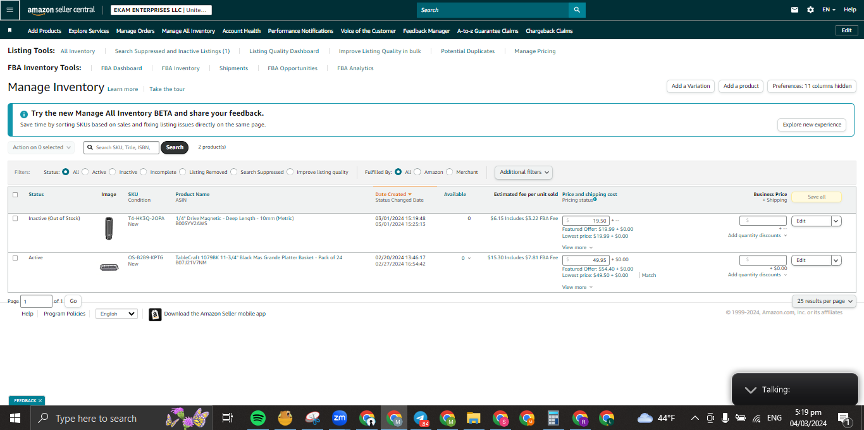Screen dimensions: 864x430
Task: Click the Save all button
Action: [817, 197]
